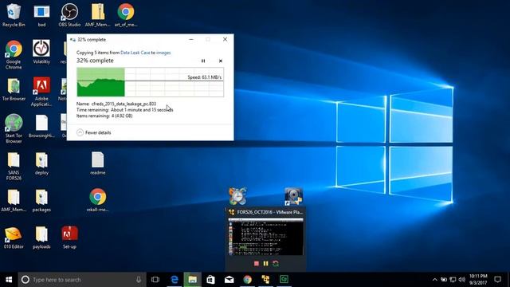Launch Tor Browser desktop icon
This screenshot has height=287, width=510.
(x=14, y=88)
